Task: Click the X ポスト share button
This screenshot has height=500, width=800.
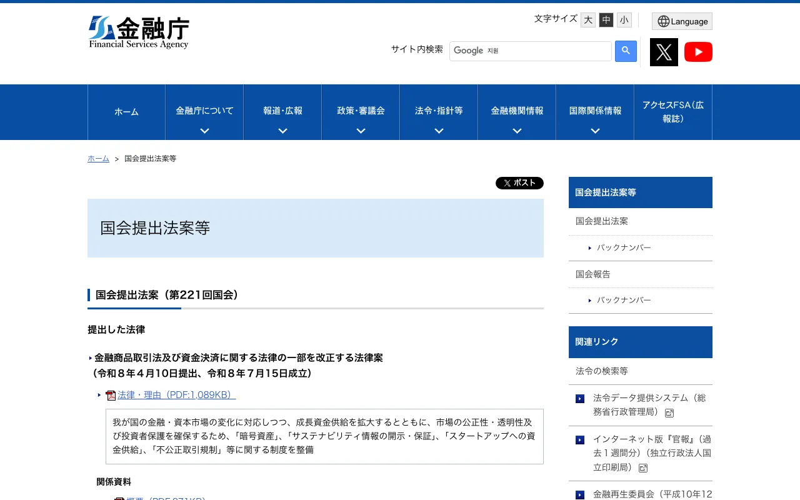Action: click(519, 183)
